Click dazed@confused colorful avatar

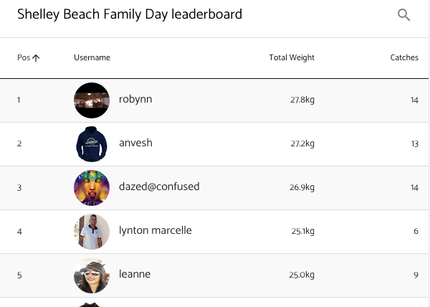tap(92, 187)
